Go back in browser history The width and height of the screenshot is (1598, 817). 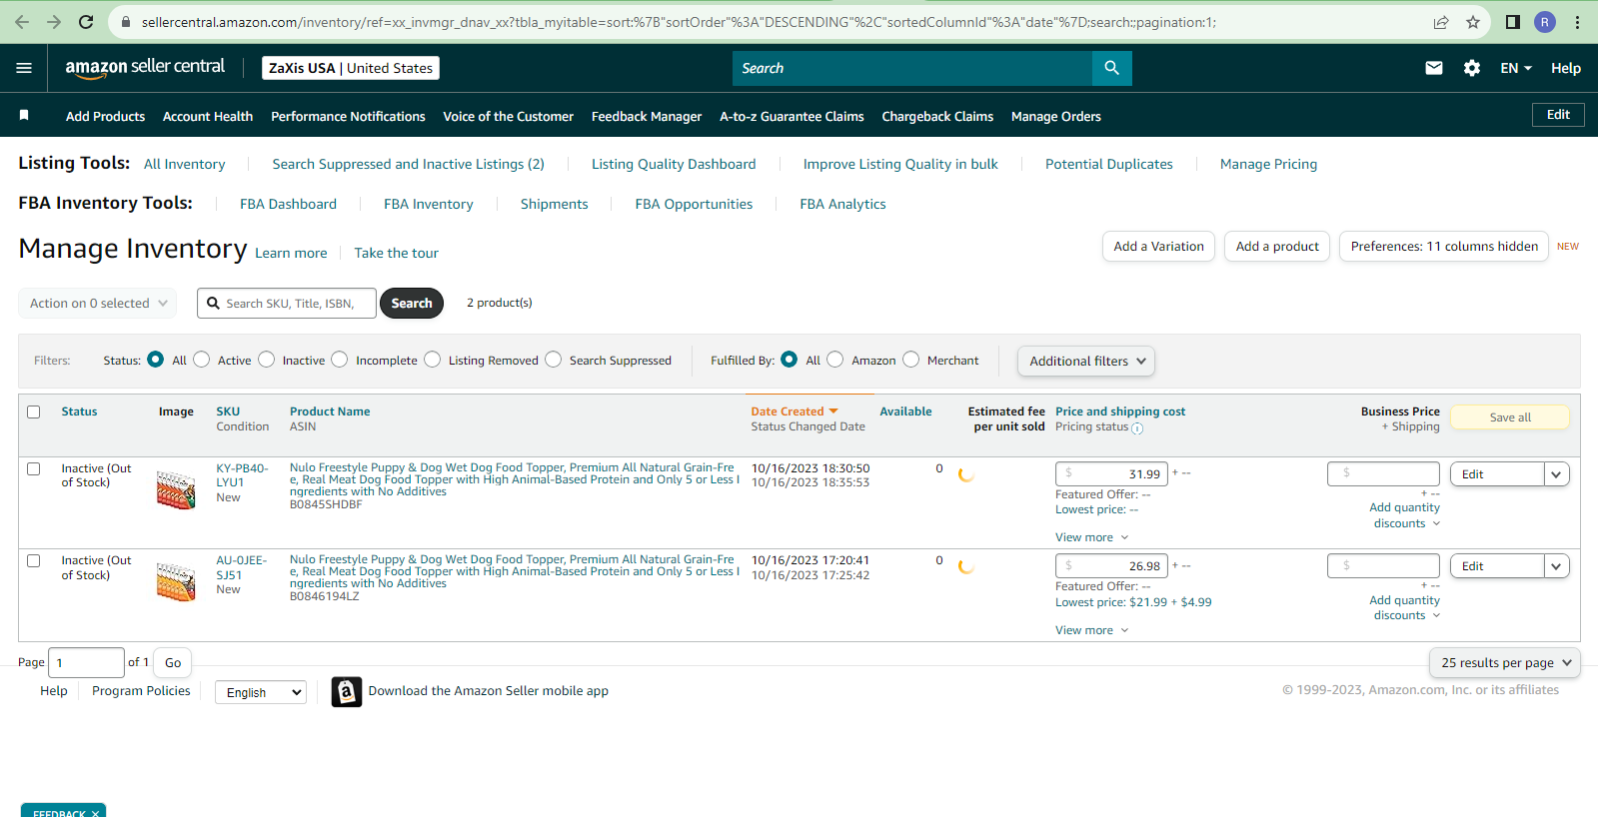22,22
